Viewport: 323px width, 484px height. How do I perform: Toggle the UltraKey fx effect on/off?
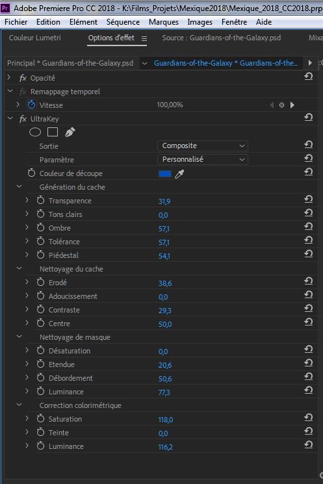[23, 119]
